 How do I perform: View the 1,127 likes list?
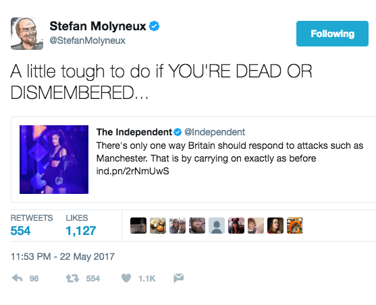pos(81,231)
